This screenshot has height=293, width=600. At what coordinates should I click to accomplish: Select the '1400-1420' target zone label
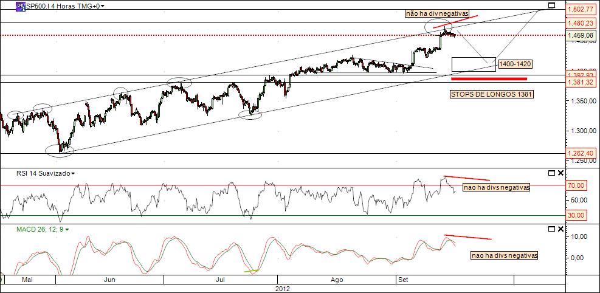[x=517, y=64]
